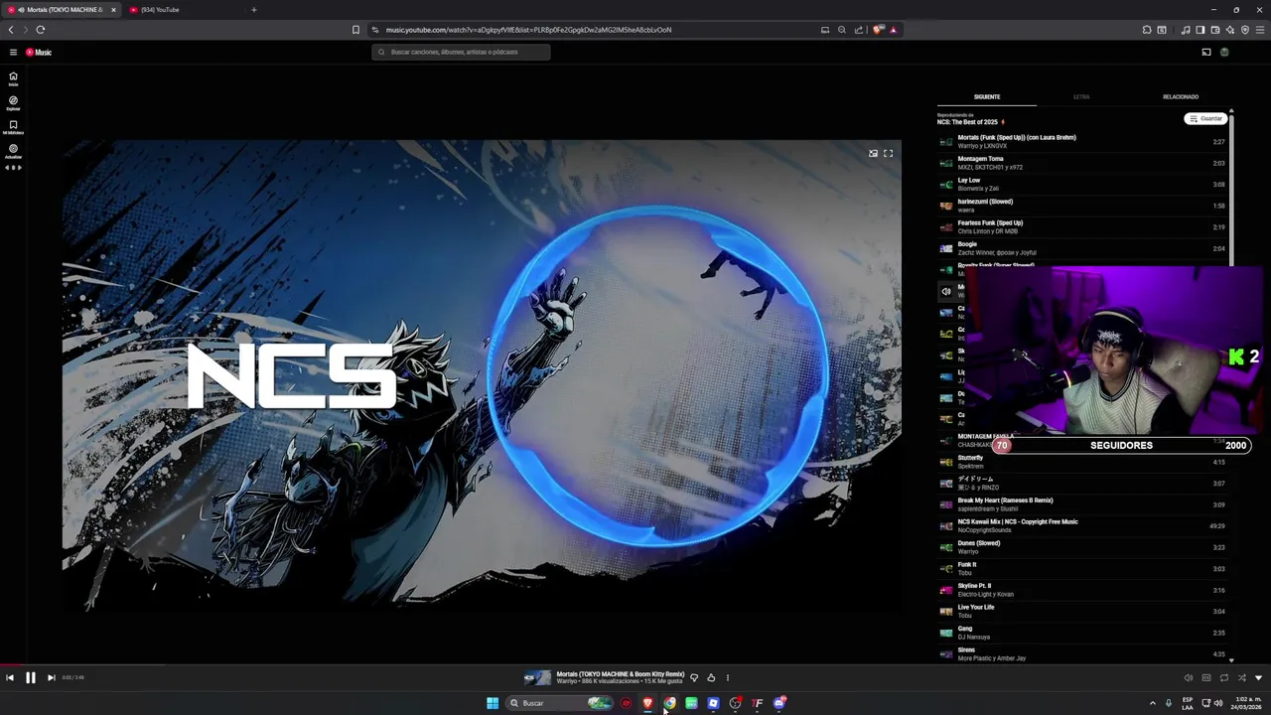Skip to the next track

[52, 677]
